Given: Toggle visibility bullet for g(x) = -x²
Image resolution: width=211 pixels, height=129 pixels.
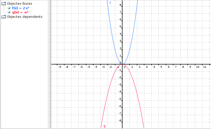Looking at the screenshot, I should pyautogui.click(x=9, y=12).
